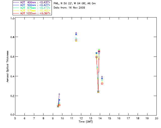
Task: Click the 'Aerosol Optical Thickness' axis label
Action: 8,66
